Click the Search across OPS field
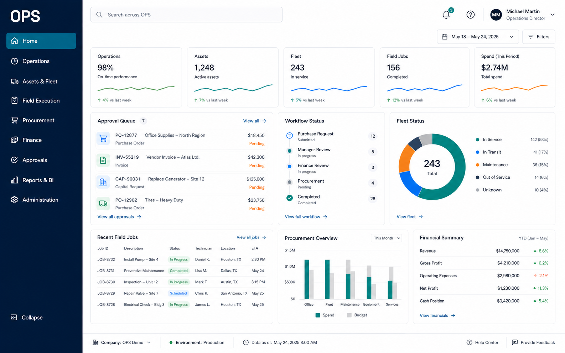The image size is (565, 353). (186, 15)
